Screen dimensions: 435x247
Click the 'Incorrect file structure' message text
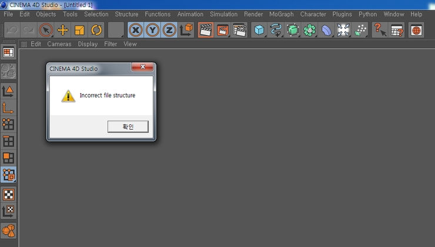[x=108, y=95]
